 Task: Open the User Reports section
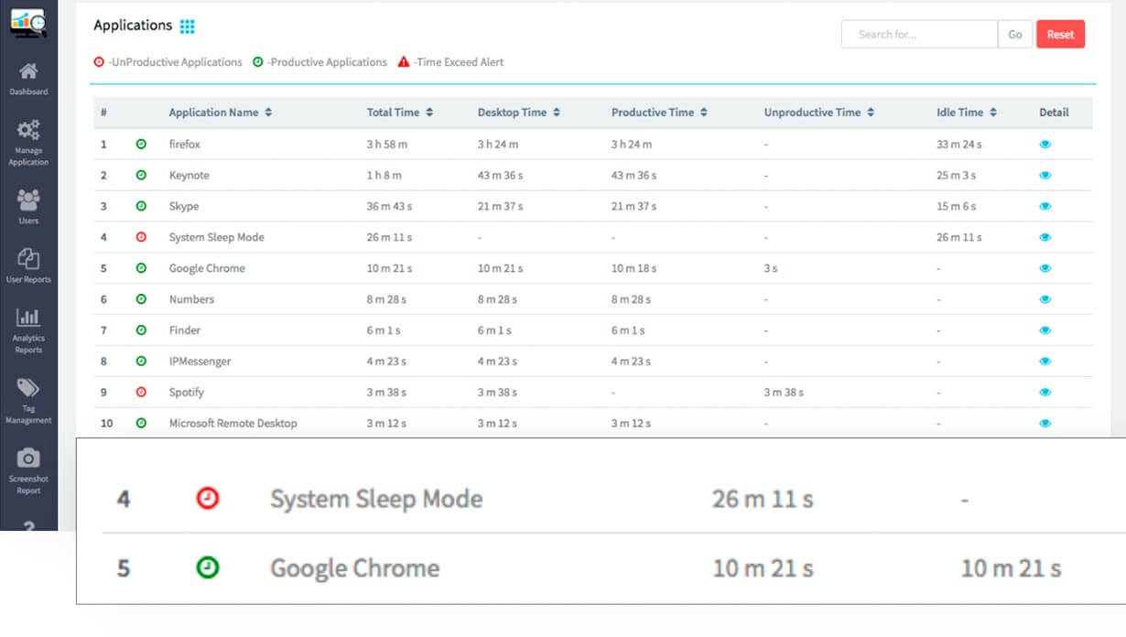(x=28, y=261)
